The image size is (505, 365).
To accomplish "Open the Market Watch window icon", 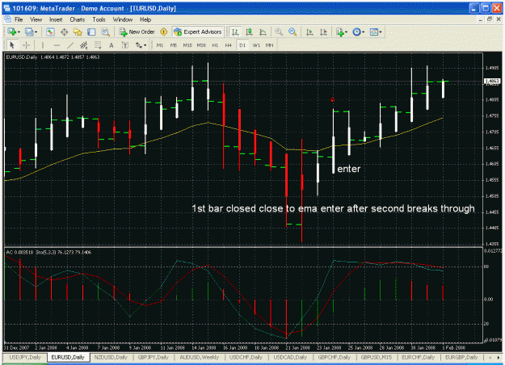I will point(50,31).
